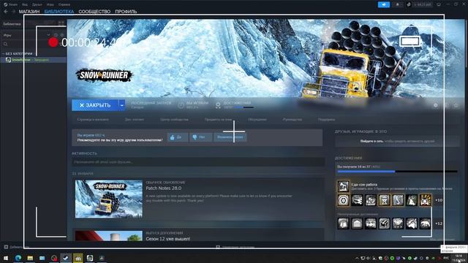468x263 pixels.
Task: Open the Windows Start button
Action: 6,258
